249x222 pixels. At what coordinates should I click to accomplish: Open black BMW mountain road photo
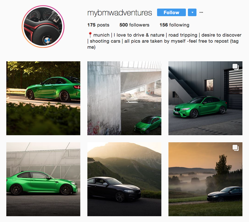point(124,179)
